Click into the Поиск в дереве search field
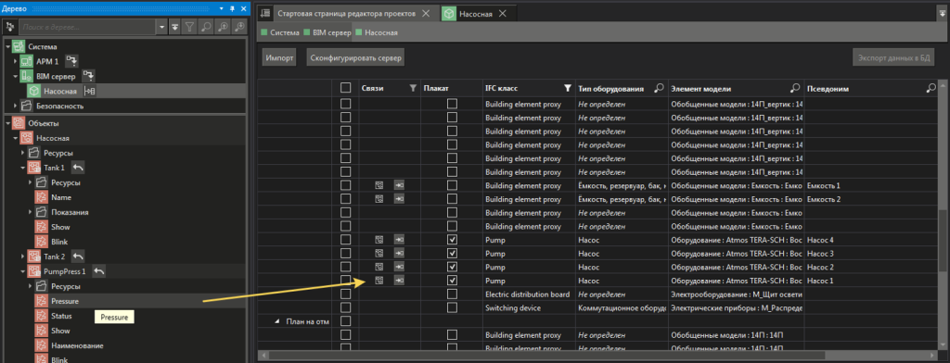The height and width of the screenshot is (363, 950). [88, 27]
